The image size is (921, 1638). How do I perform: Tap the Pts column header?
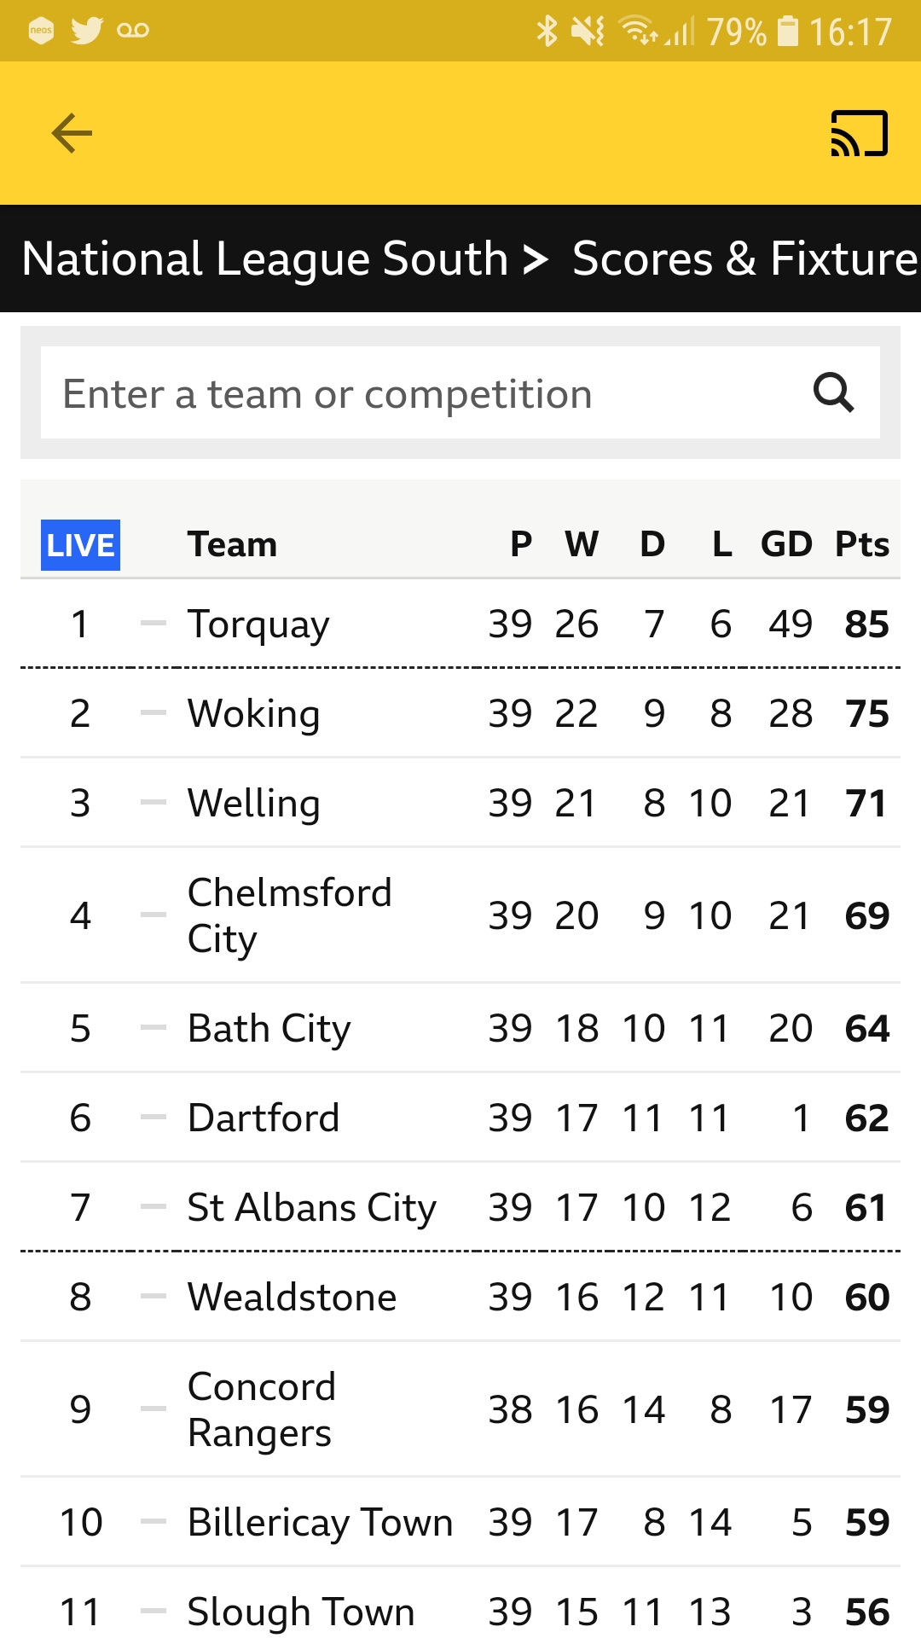pos(862,544)
